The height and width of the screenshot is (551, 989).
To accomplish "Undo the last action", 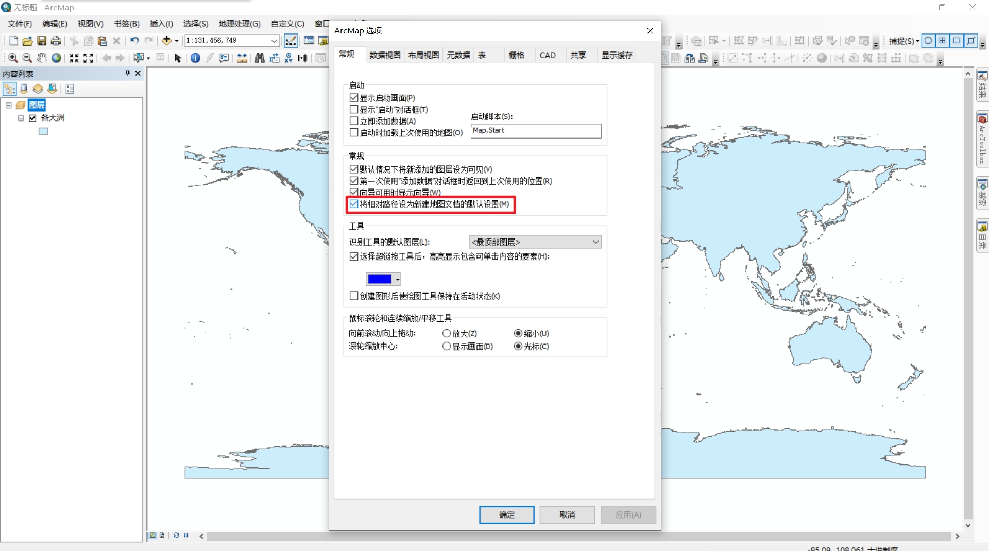I will point(134,41).
